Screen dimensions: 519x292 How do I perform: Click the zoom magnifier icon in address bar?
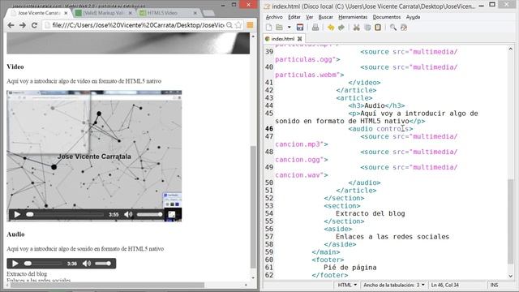[229, 25]
